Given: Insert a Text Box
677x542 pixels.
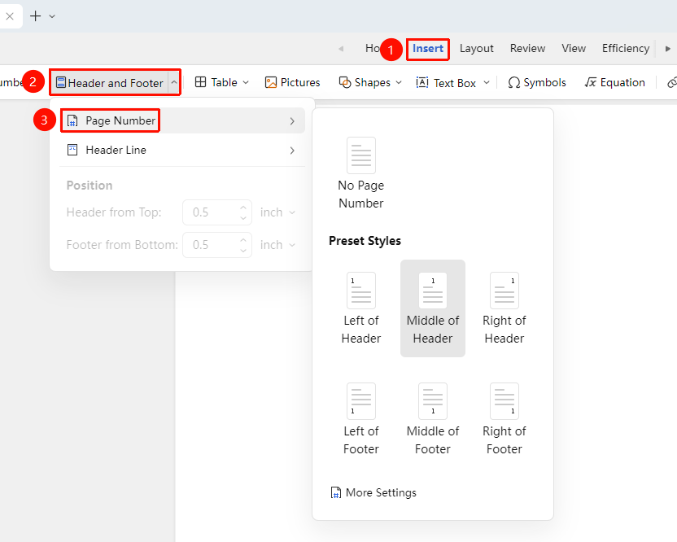Looking at the screenshot, I should (446, 82).
